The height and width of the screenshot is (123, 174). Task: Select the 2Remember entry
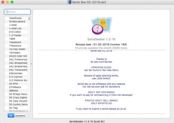(x=16, y=73)
